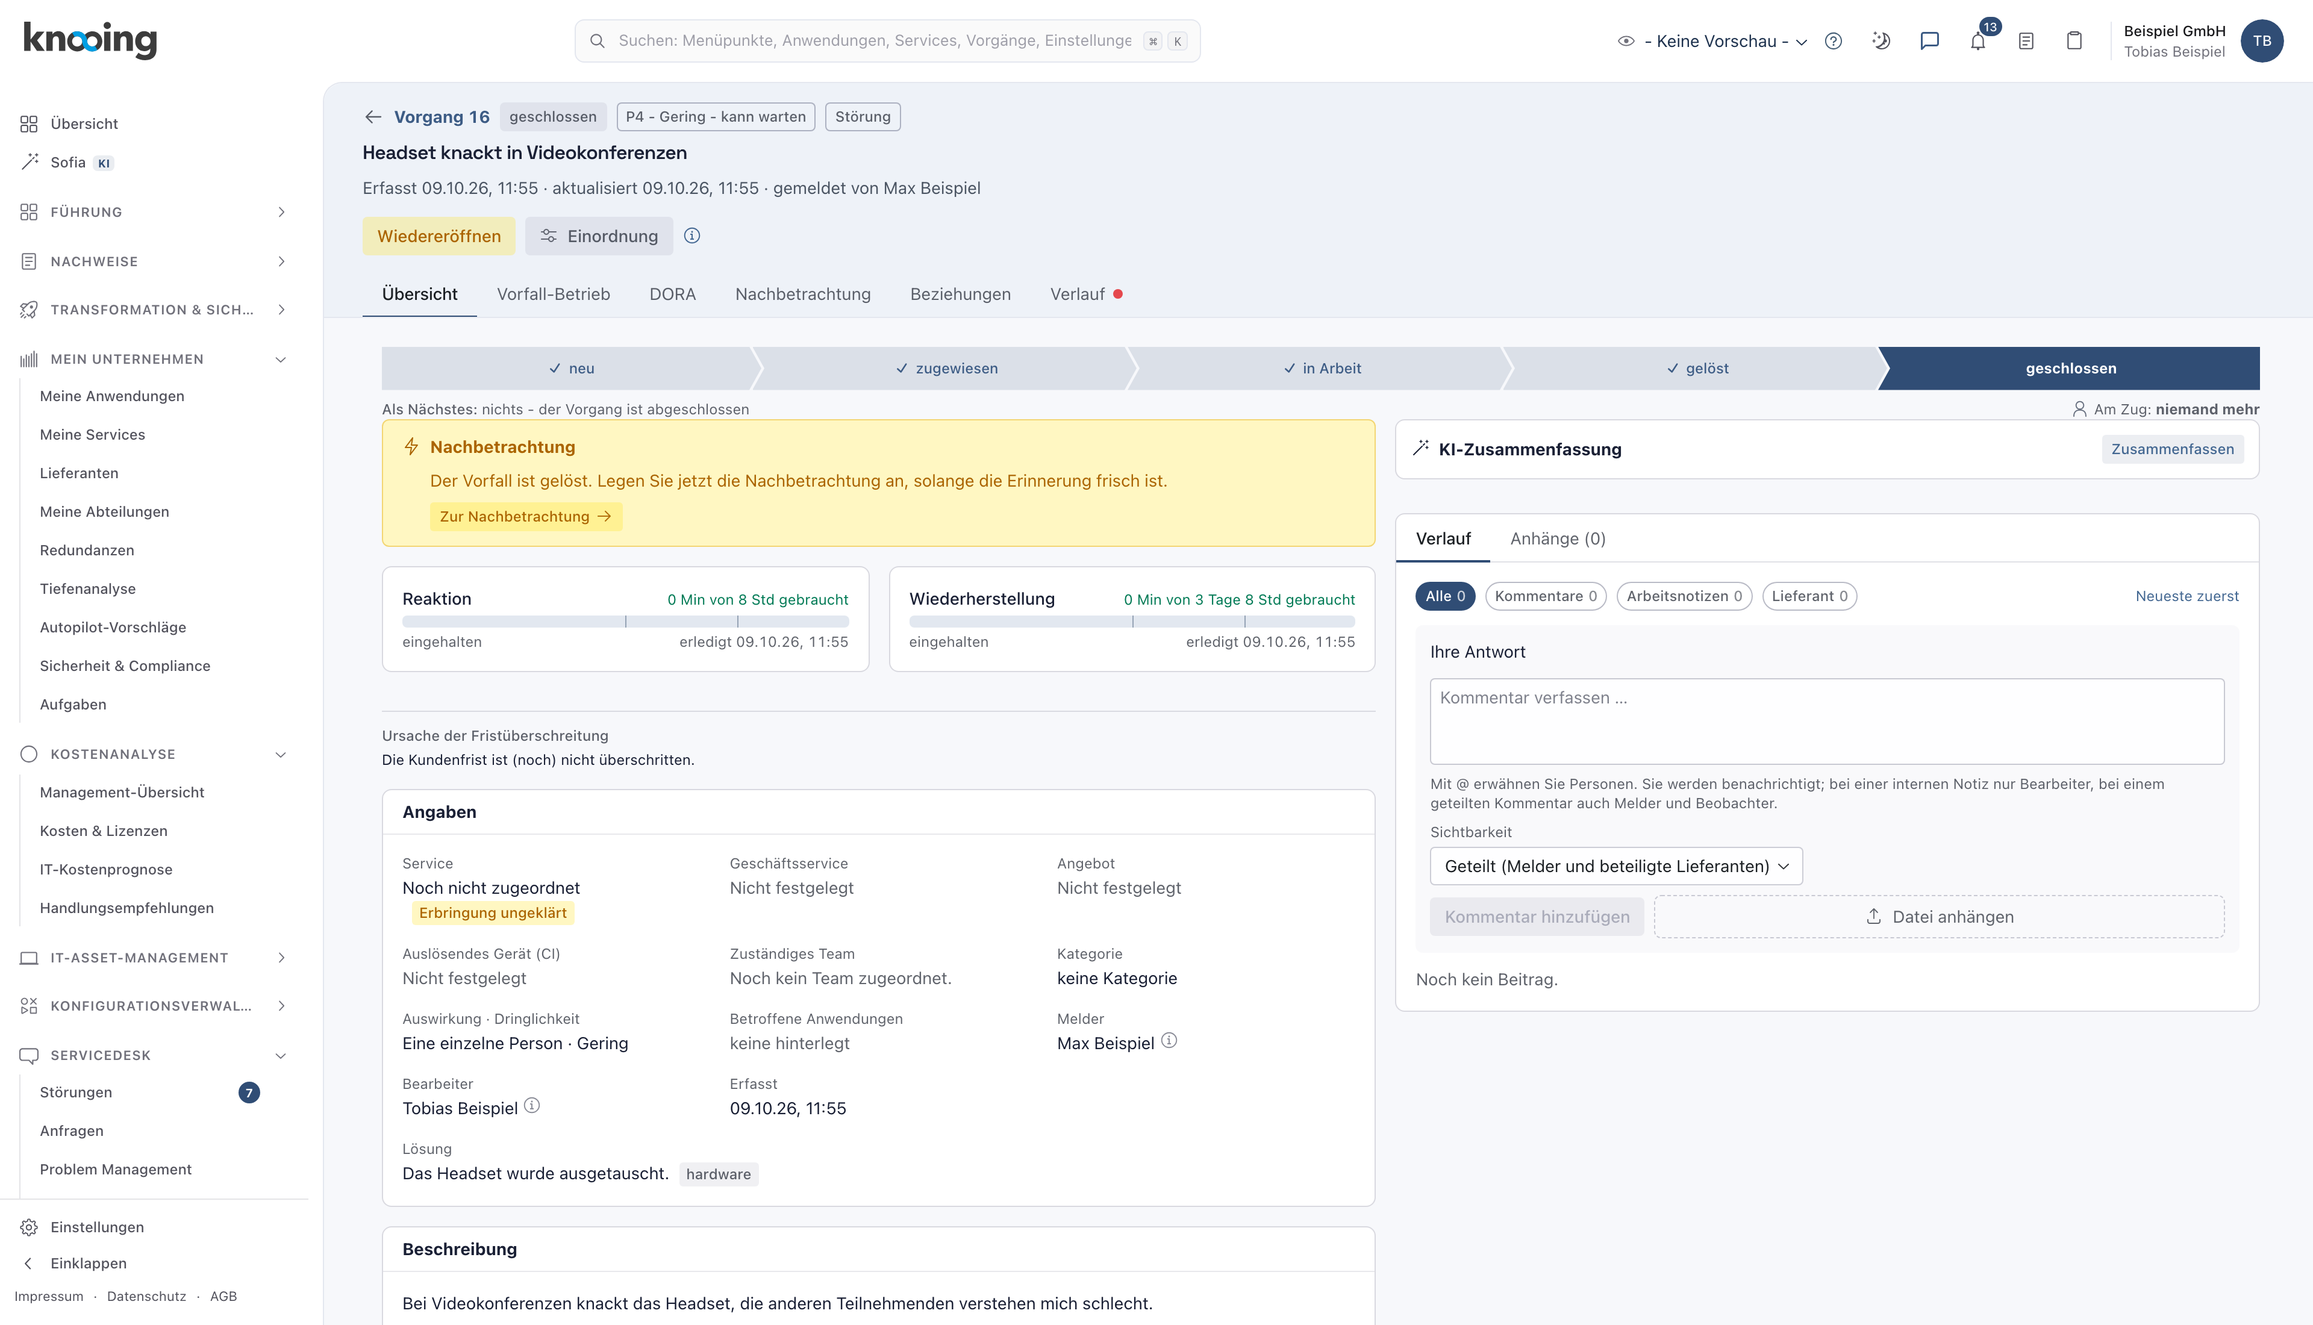
Task: Click the Reaktion progress bar
Action: [625, 622]
